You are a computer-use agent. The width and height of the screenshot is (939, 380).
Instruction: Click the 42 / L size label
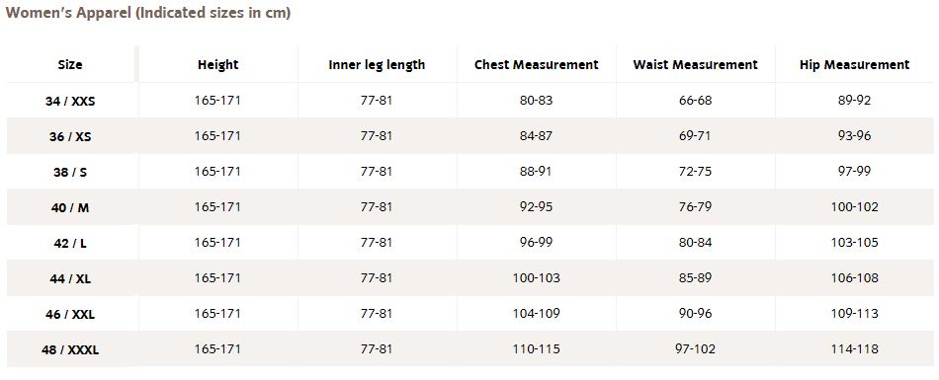70,244
